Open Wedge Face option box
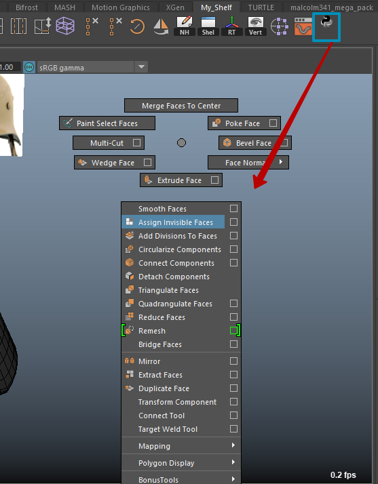 point(148,163)
